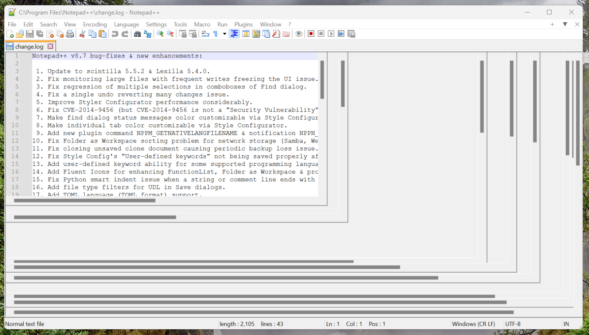The height and width of the screenshot is (335, 589).
Task: Open dropdown arrow next to pilcrow icon
Action: [x=224, y=34]
